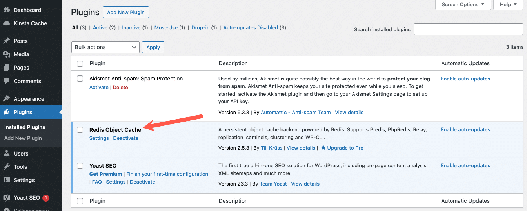Deactivate Redis Object Cache
This screenshot has height=211, width=527.
tap(126, 138)
